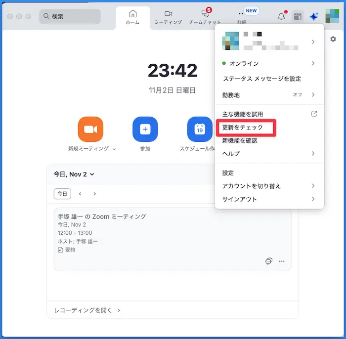346x339 pixels.
Task: Switch to the チームチャット tab
Action: point(205,17)
